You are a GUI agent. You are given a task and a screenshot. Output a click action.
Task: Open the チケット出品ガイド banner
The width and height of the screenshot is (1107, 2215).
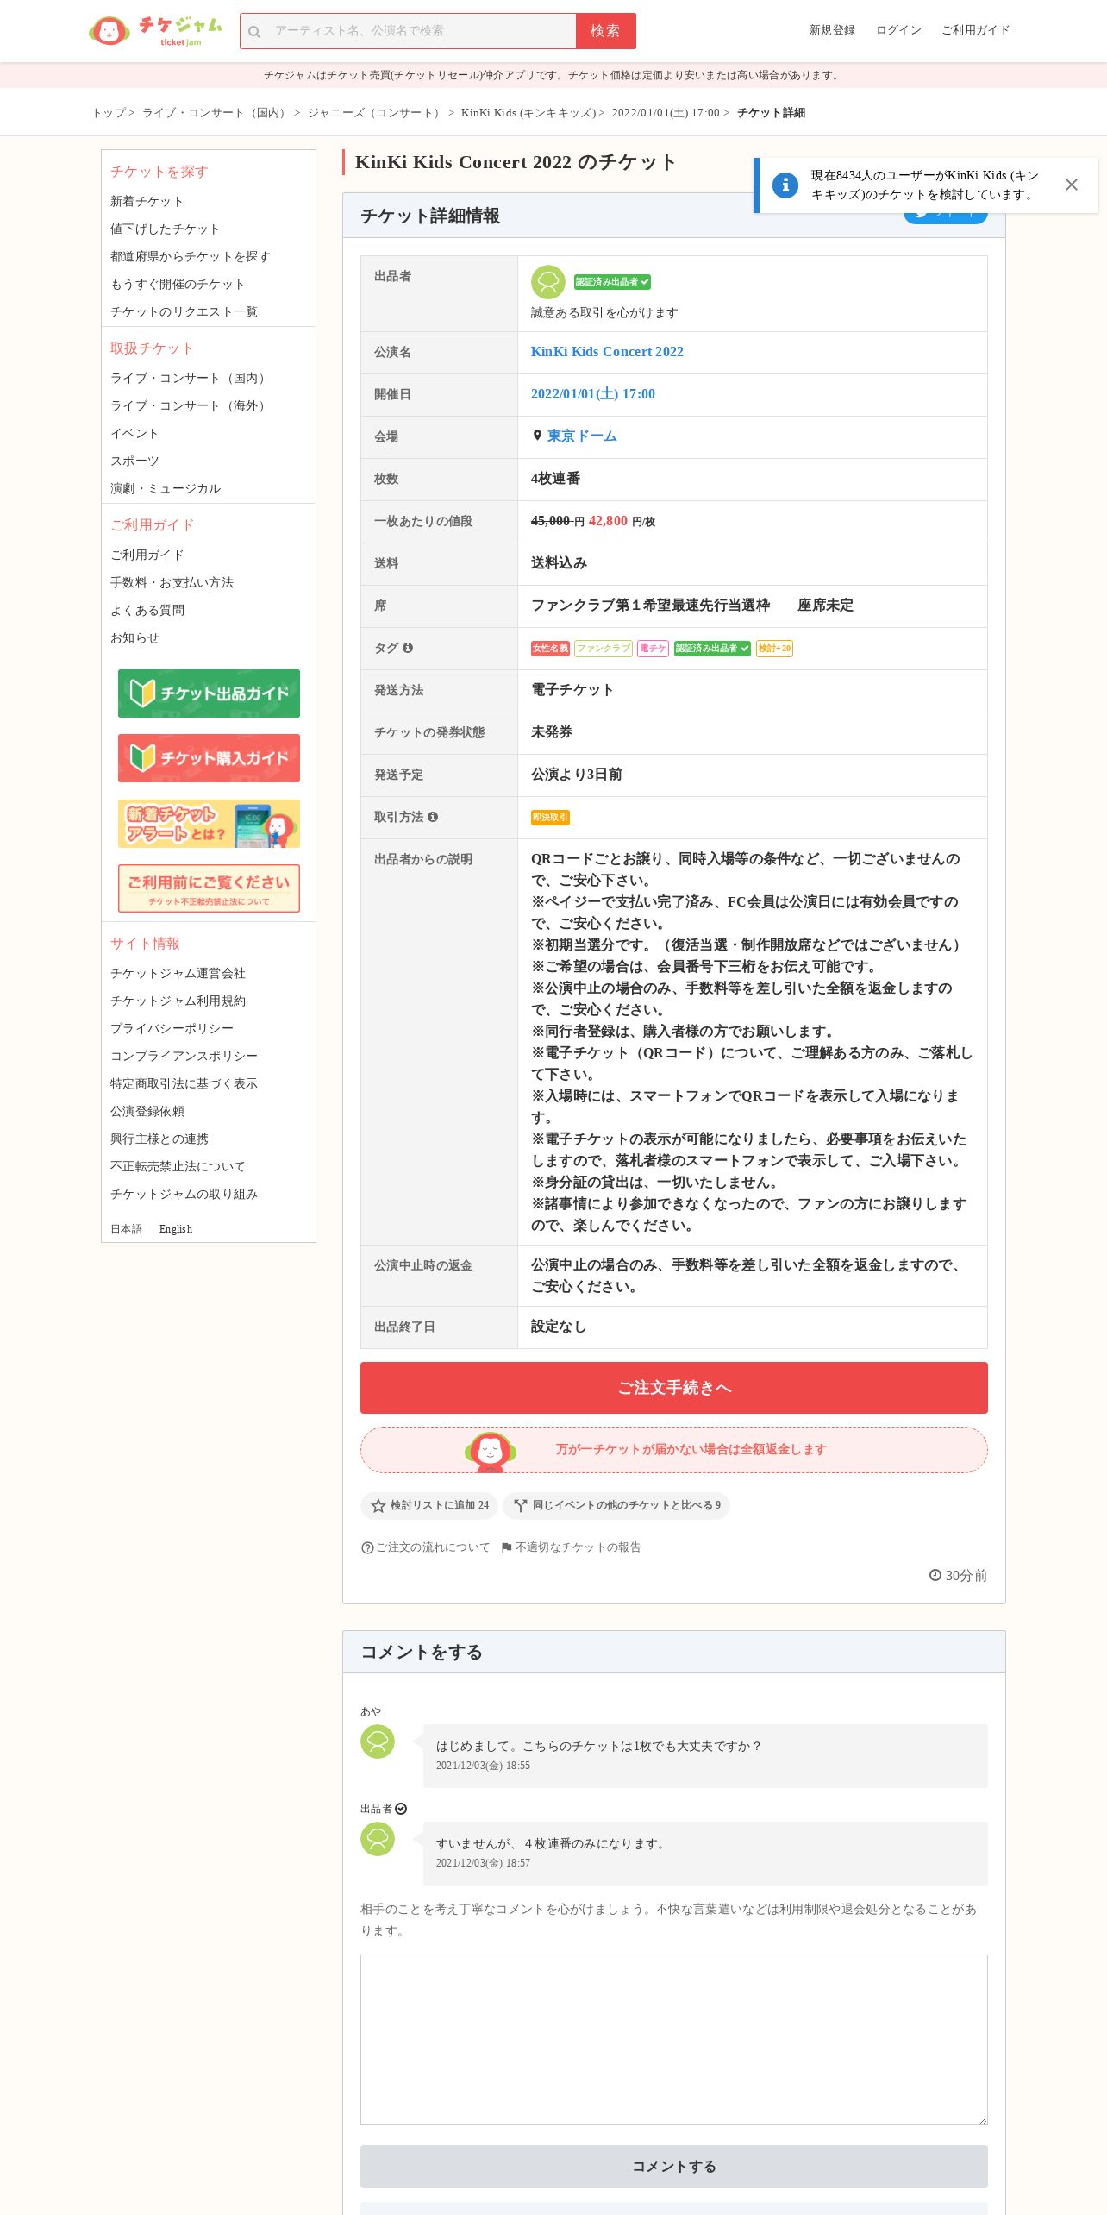[x=209, y=693]
